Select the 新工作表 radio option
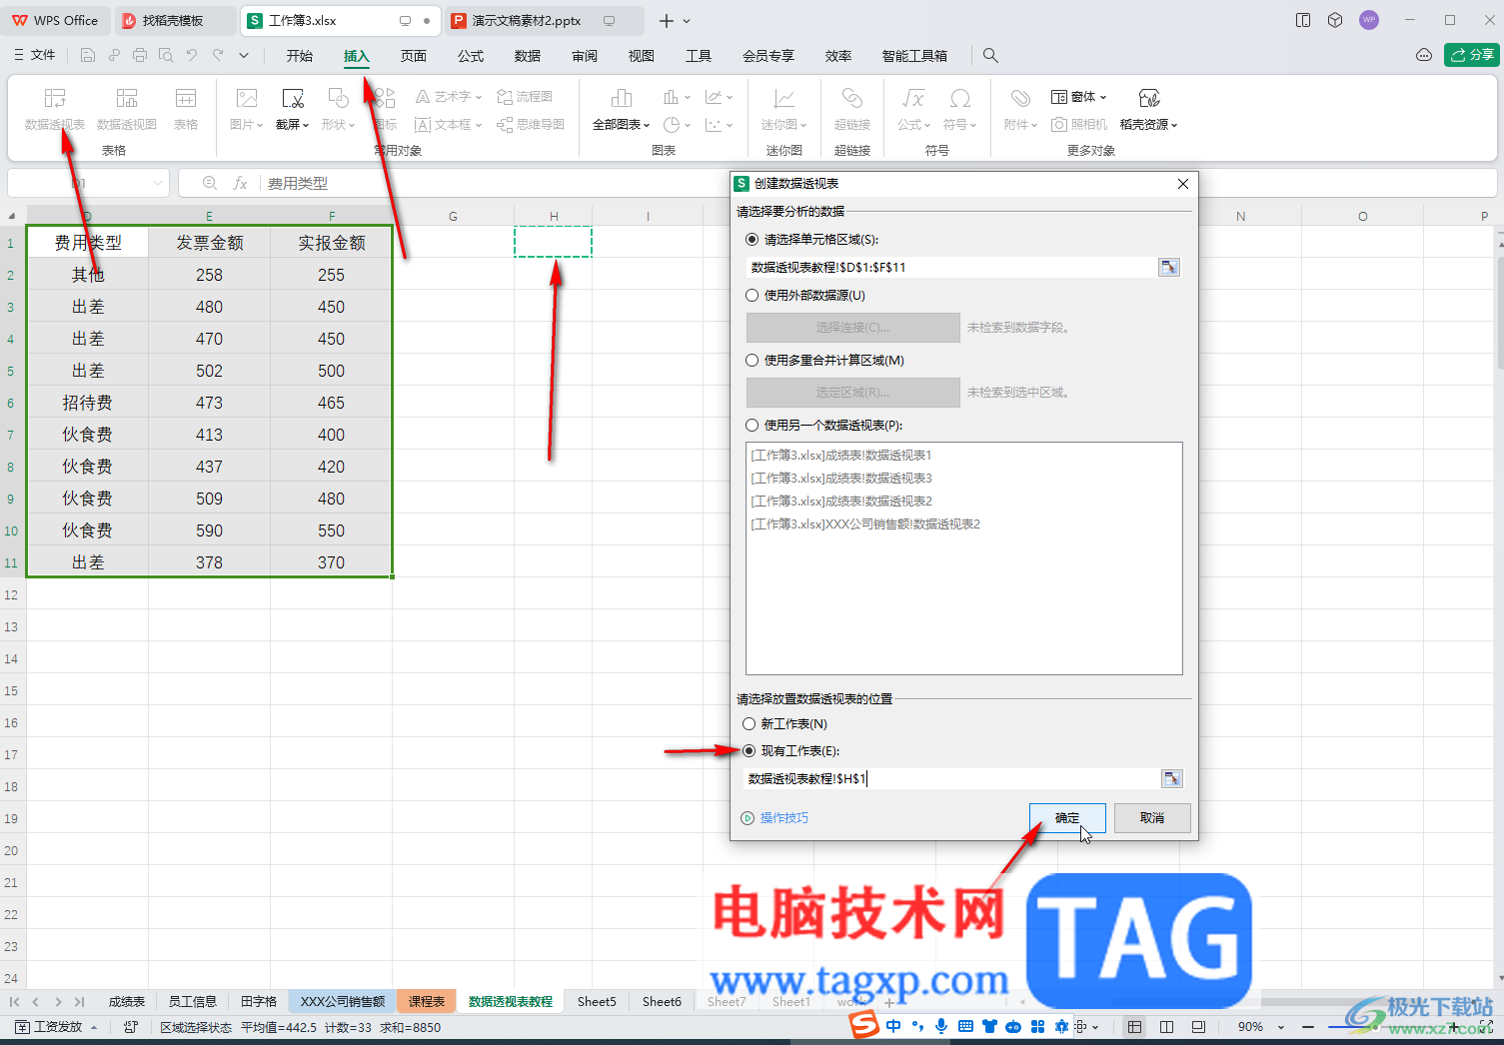The image size is (1504, 1045). (750, 724)
